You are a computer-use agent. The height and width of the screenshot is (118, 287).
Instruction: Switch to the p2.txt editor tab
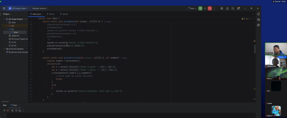point(65,14)
